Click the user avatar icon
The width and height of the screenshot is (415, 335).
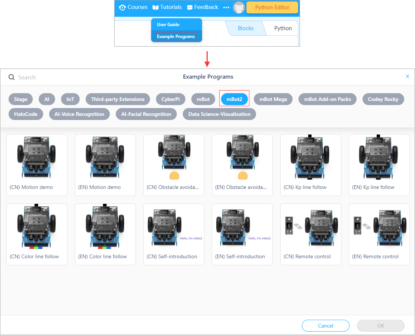(x=239, y=8)
